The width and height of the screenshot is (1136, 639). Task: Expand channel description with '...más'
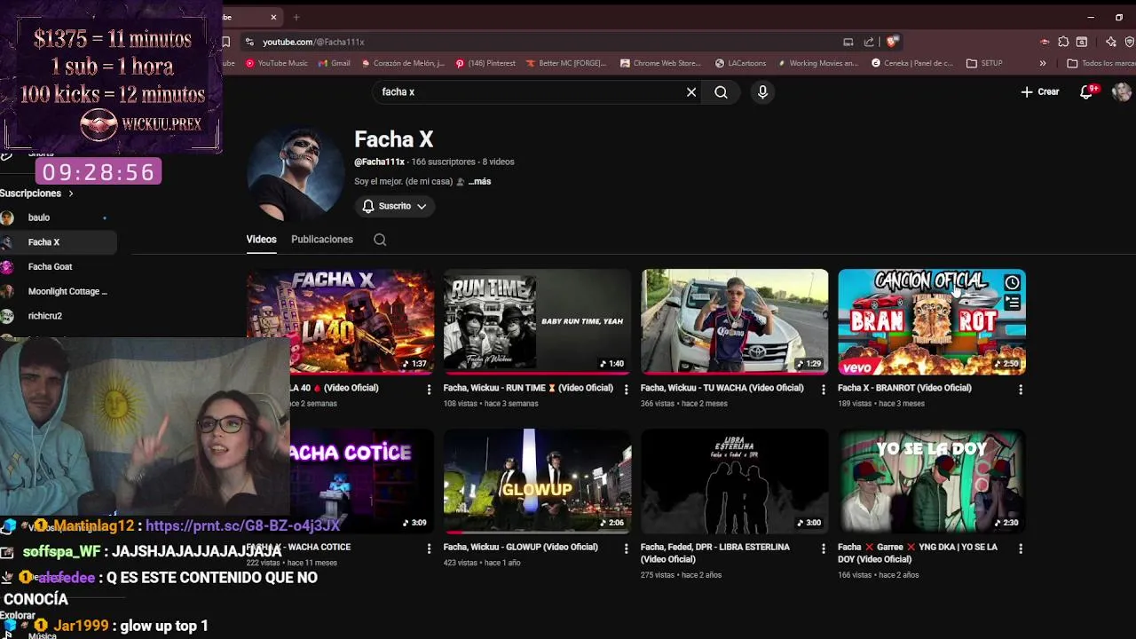pos(479,181)
